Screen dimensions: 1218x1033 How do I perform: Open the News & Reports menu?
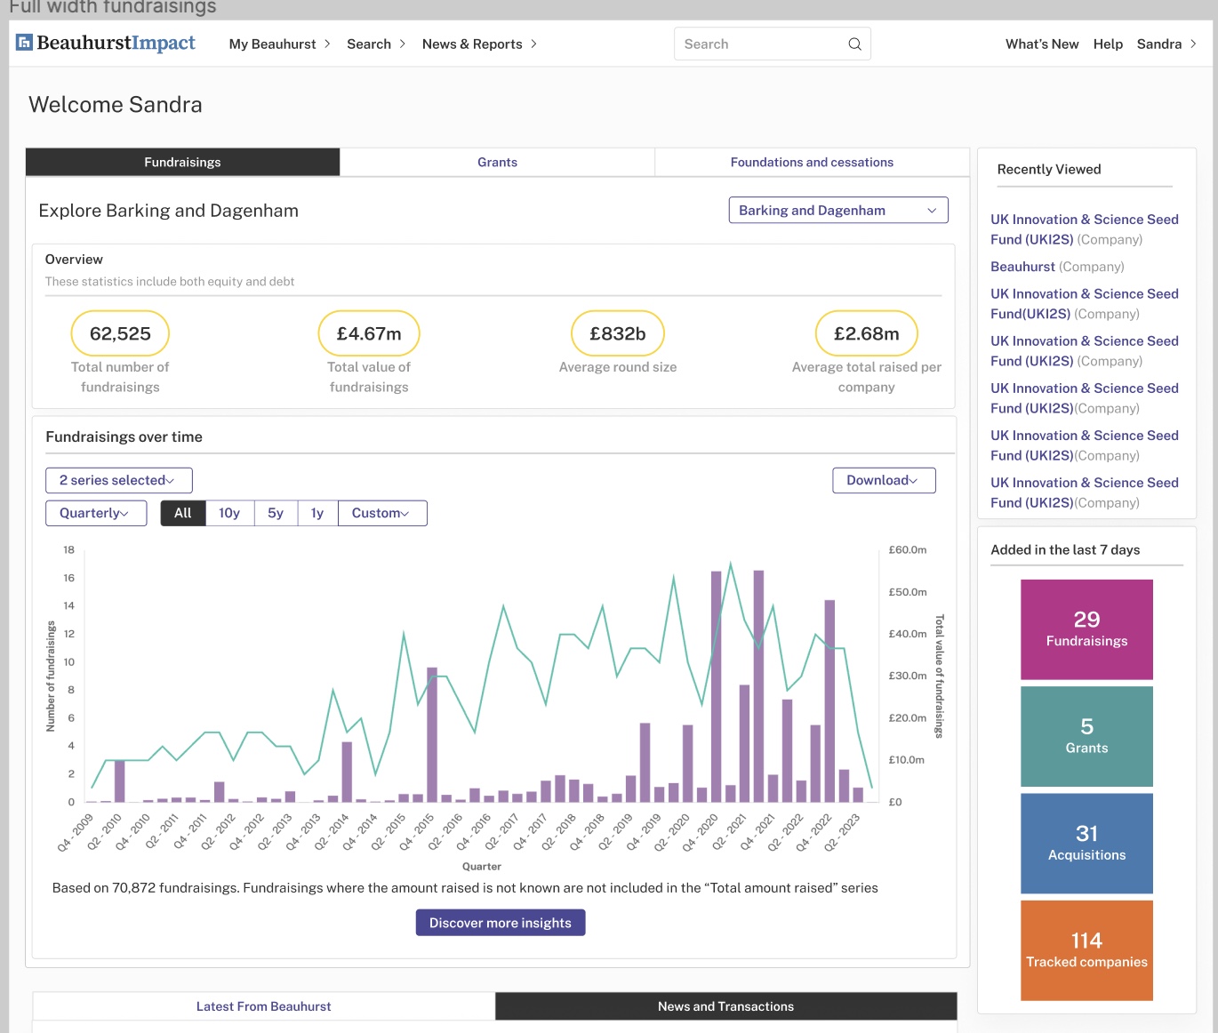click(479, 44)
